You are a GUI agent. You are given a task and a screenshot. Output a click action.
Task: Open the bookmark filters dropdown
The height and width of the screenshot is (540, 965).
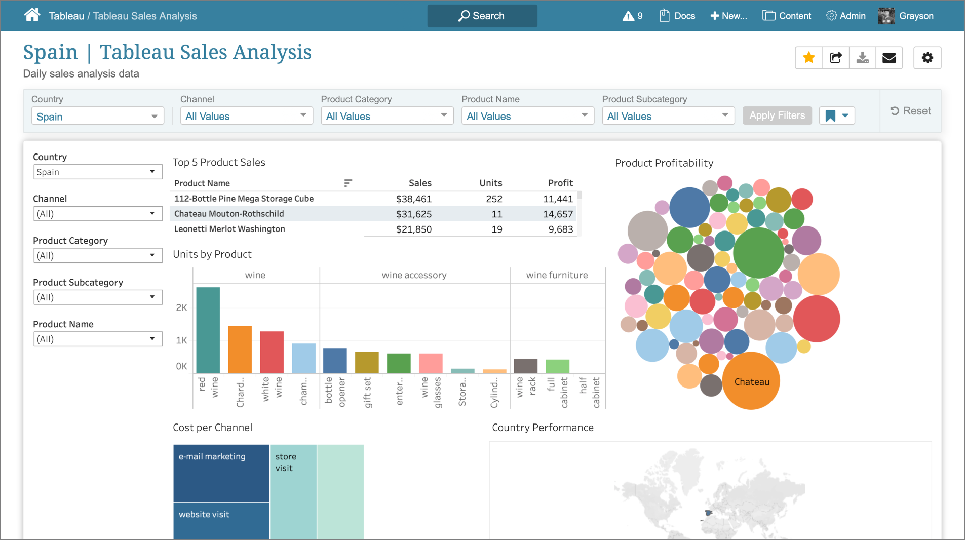tap(837, 116)
